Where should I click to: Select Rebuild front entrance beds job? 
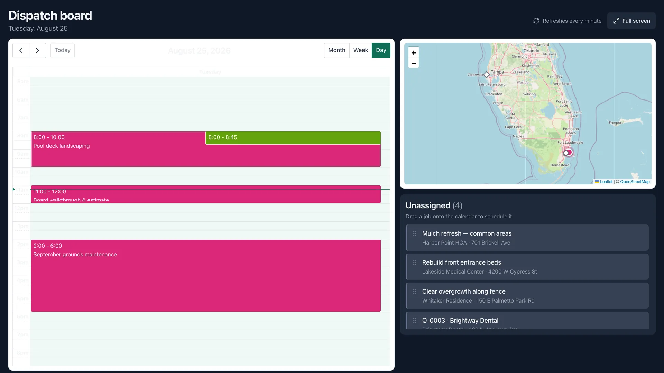527,267
